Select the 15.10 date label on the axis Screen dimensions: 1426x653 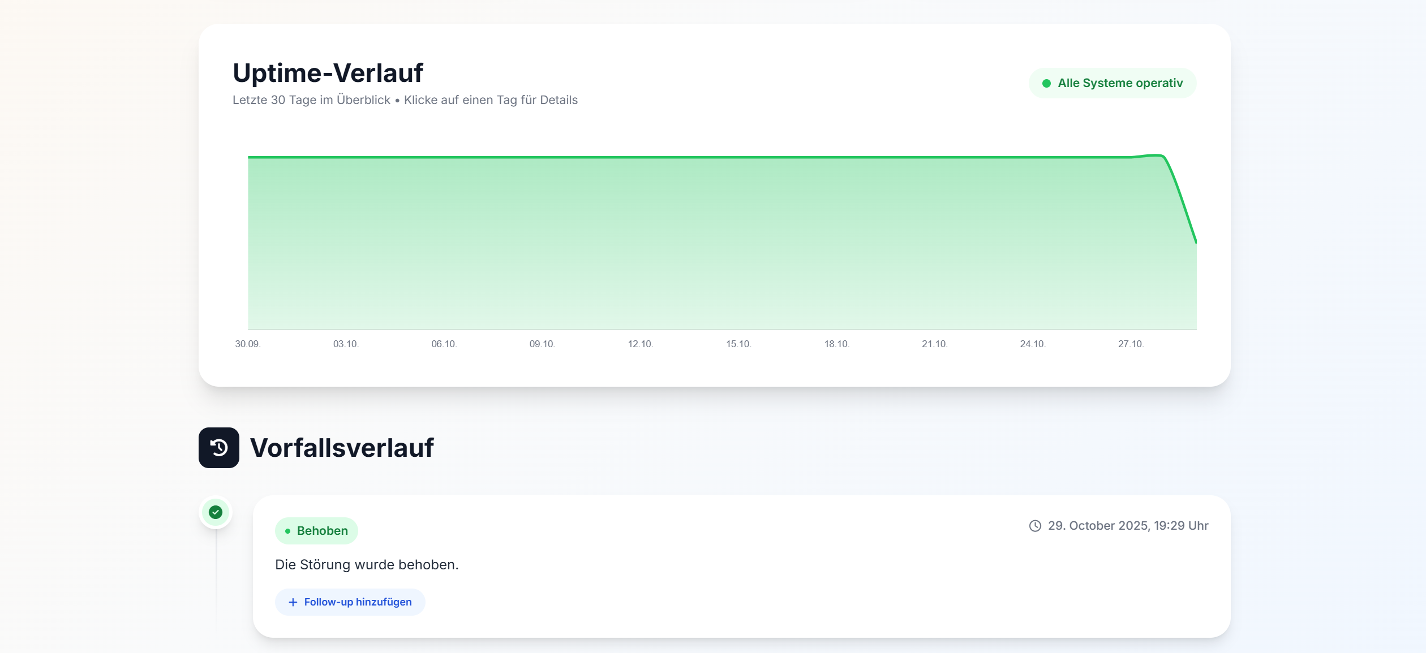(738, 344)
